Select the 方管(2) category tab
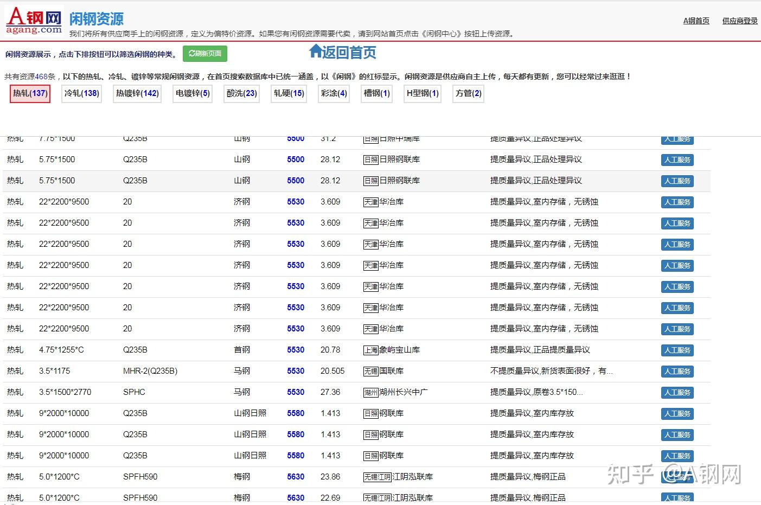The image size is (761, 505). coord(468,93)
